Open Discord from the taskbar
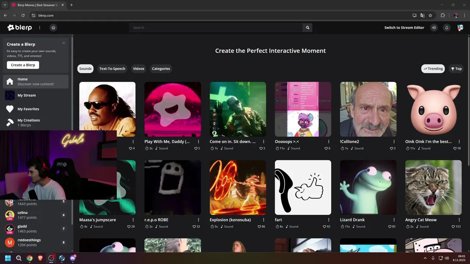 click(73, 258)
